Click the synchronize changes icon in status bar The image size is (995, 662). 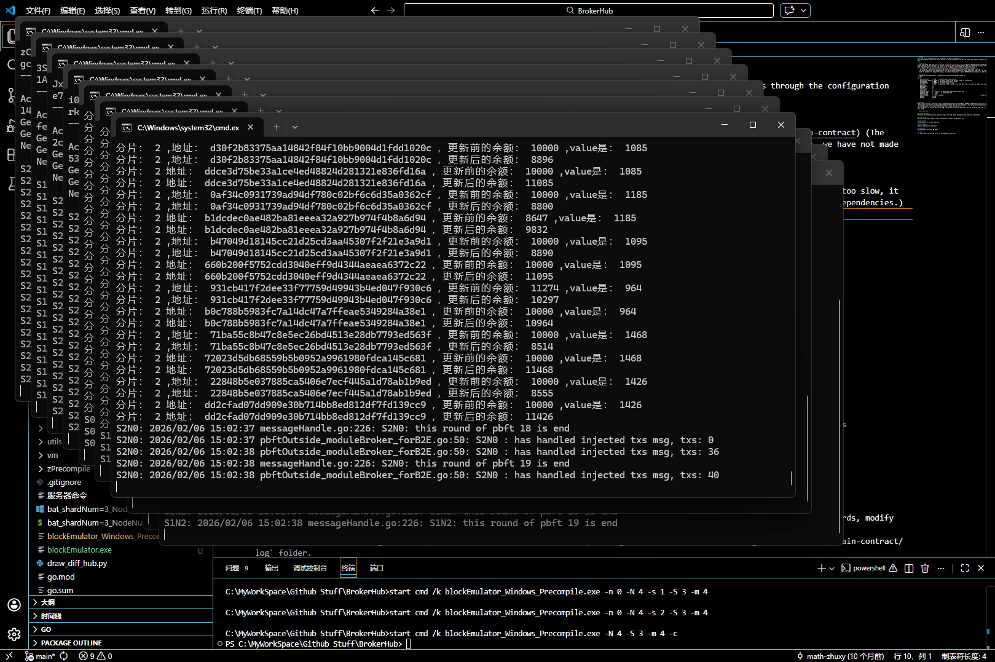pyautogui.click(x=64, y=656)
